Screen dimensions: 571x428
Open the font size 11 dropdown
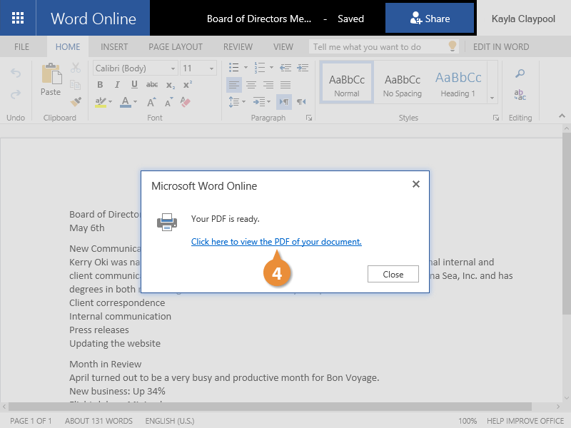tap(198, 68)
